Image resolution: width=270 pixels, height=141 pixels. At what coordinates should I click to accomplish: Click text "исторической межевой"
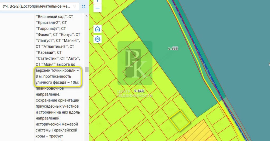point(57,124)
